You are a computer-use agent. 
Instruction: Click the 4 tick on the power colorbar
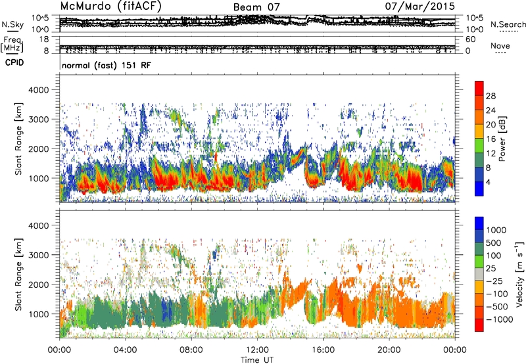pos(489,182)
